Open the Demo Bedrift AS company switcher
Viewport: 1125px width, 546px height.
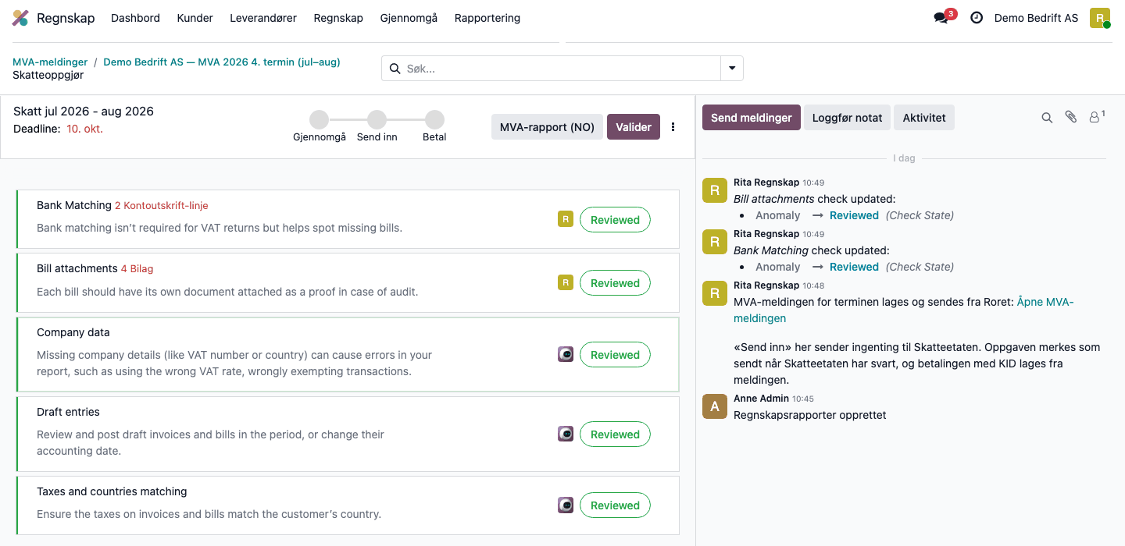click(1036, 18)
